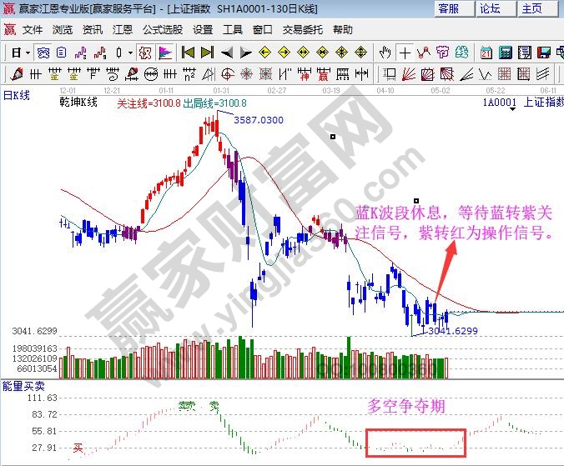Jump to first bar with skip-back icon

[x=189, y=53]
